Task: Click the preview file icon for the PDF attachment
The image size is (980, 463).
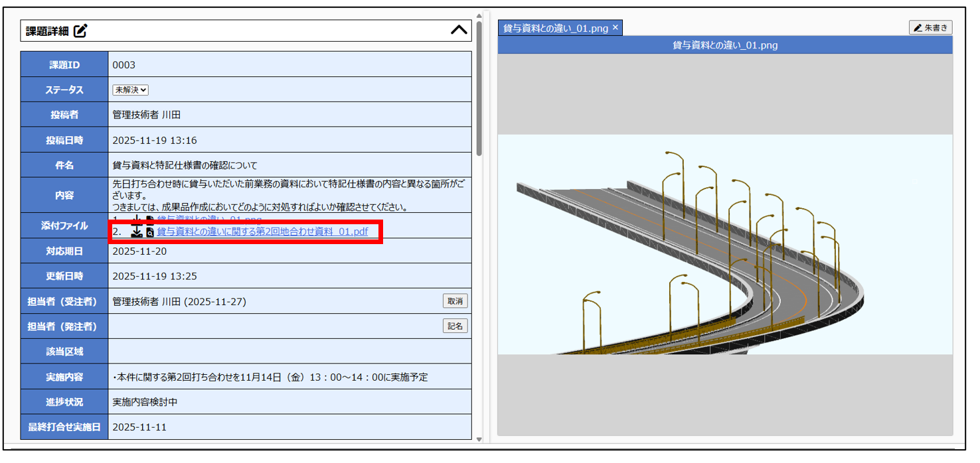Action: [149, 232]
